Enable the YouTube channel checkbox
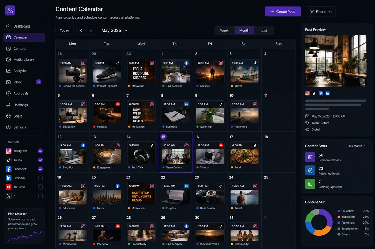This screenshot has height=249, width=375. tap(40, 187)
